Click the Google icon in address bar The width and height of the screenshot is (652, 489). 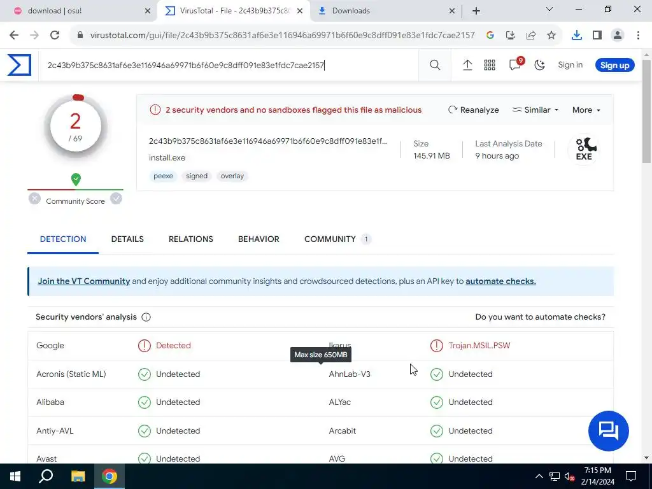pos(490,36)
